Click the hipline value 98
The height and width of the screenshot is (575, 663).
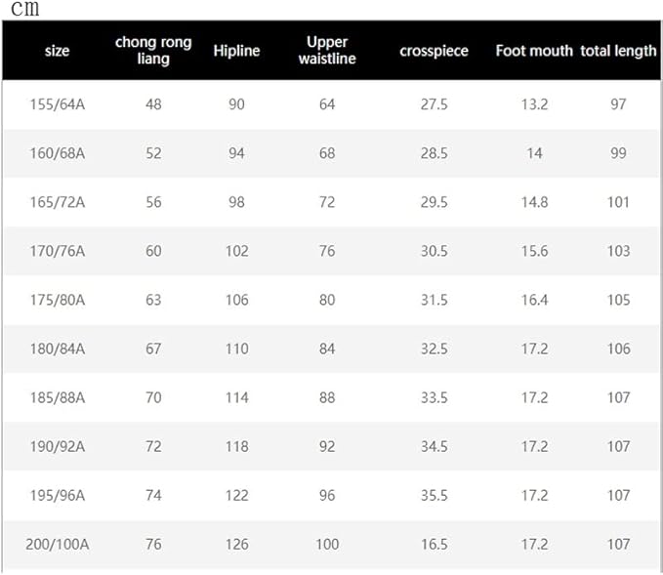[x=236, y=202]
